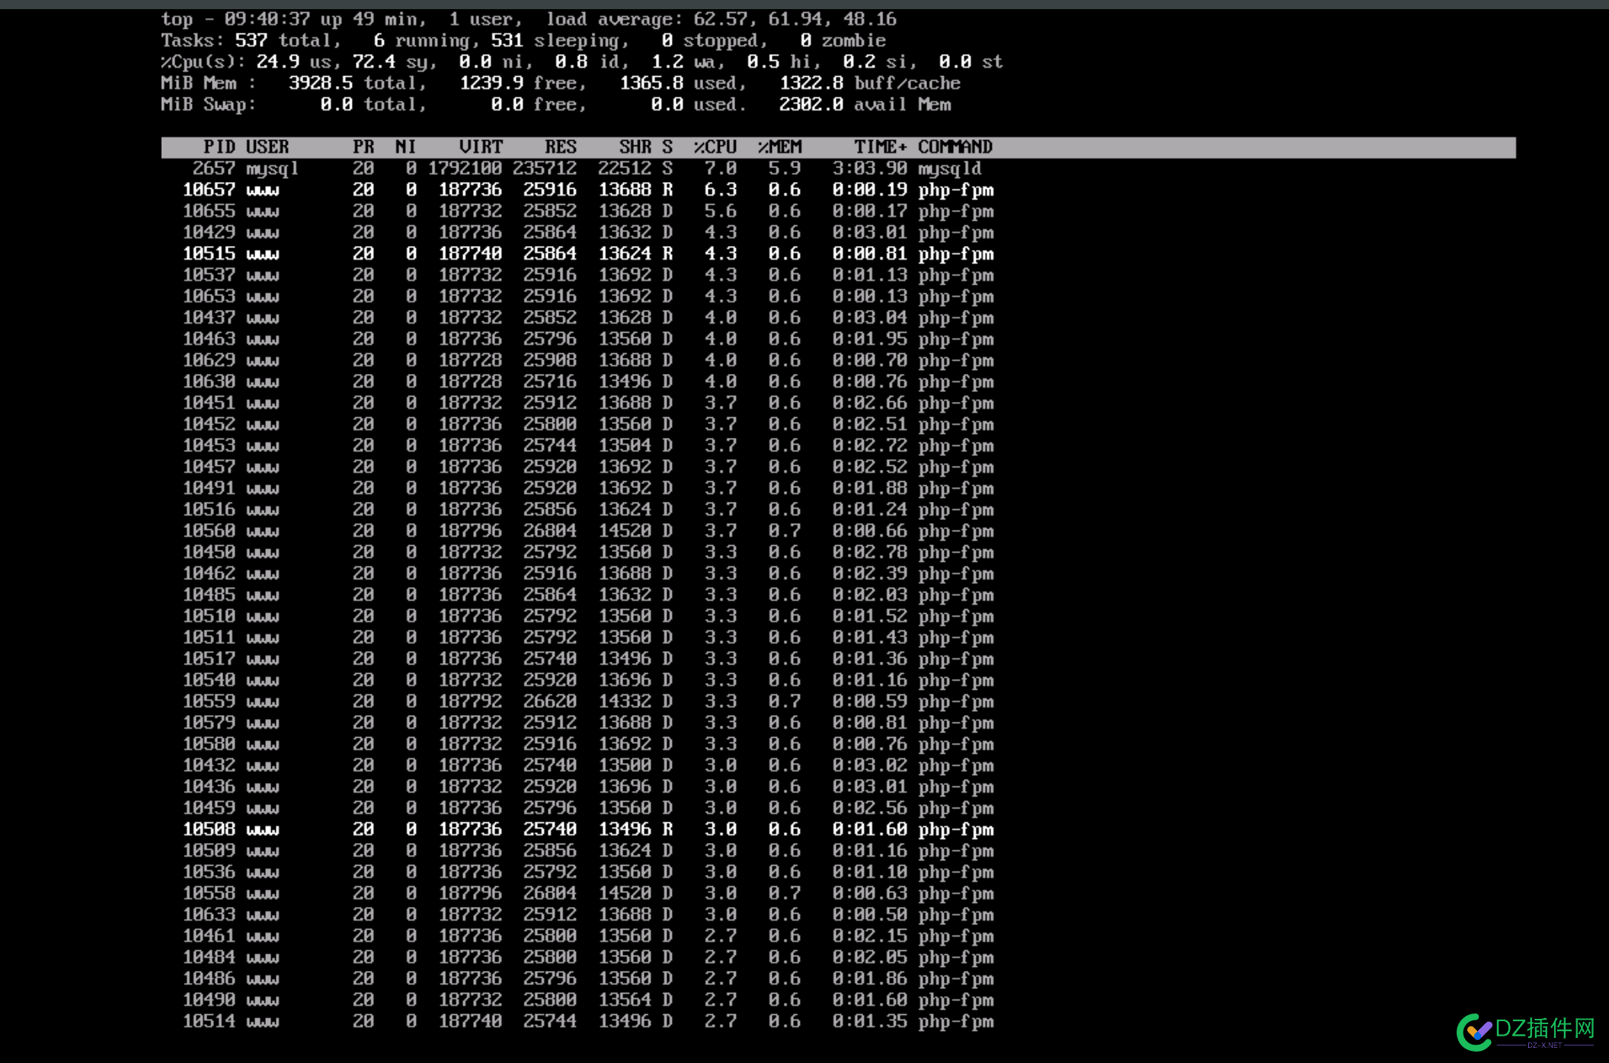The width and height of the screenshot is (1609, 1063).
Task: Select process row with PID 10452
Action: point(587,424)
